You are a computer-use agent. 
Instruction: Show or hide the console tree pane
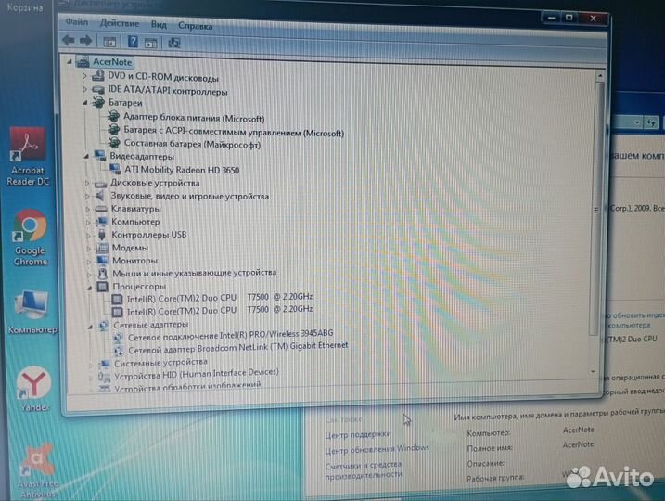[x=109, y=42]
